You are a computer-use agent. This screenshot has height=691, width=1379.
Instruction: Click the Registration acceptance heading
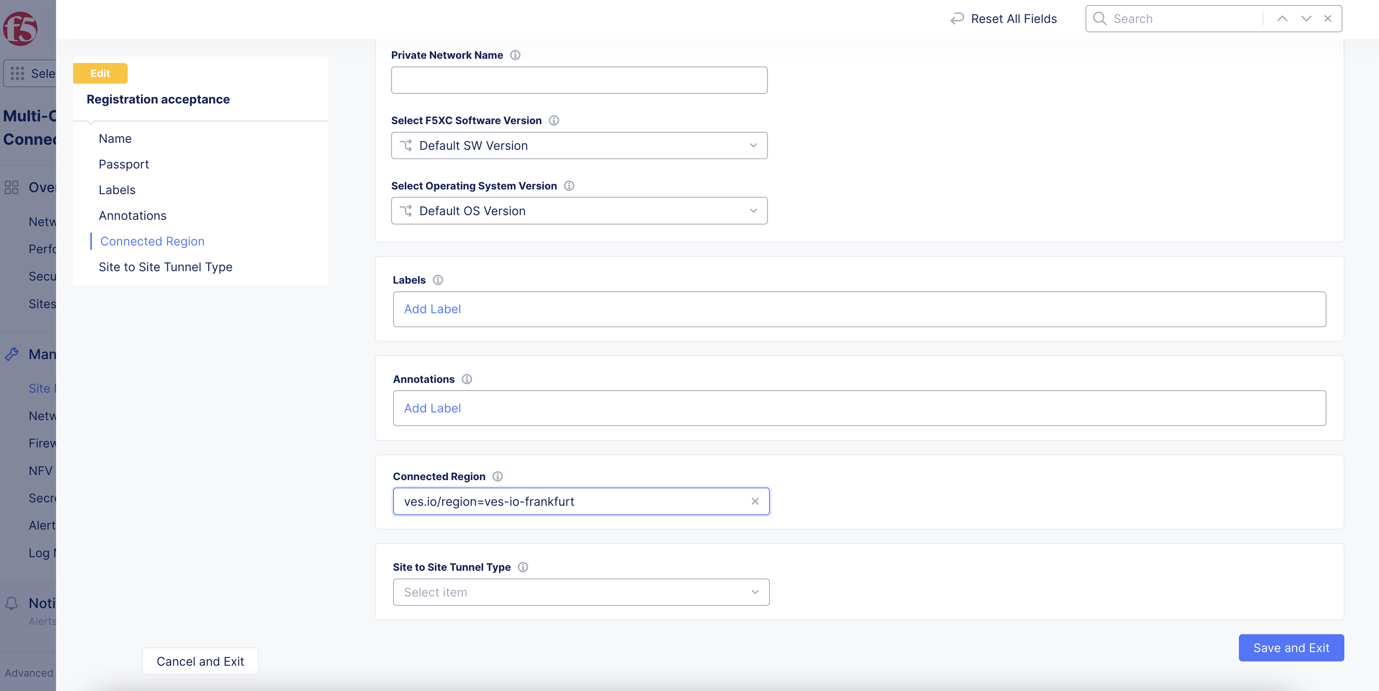(158, 100)
